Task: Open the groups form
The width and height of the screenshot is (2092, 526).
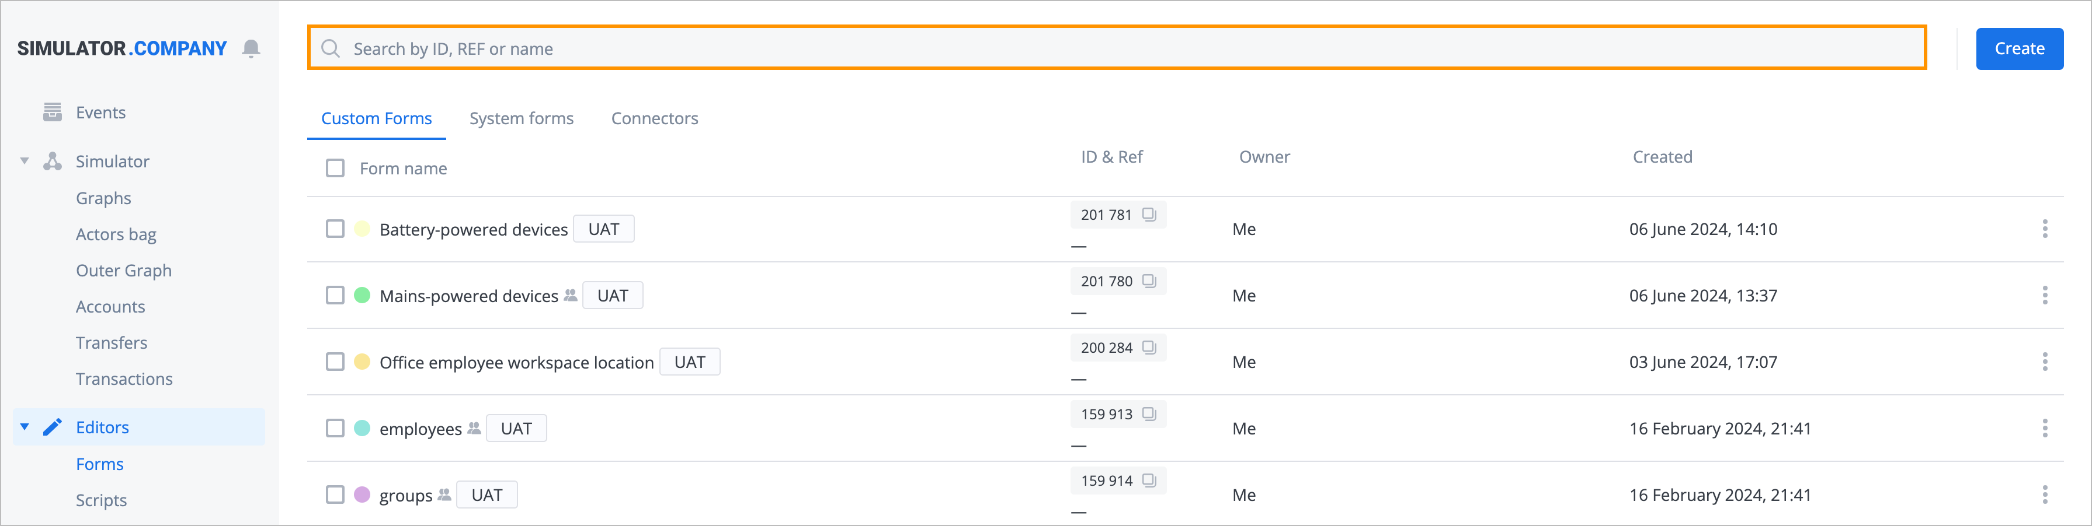Action: click(x=406, y=496)
